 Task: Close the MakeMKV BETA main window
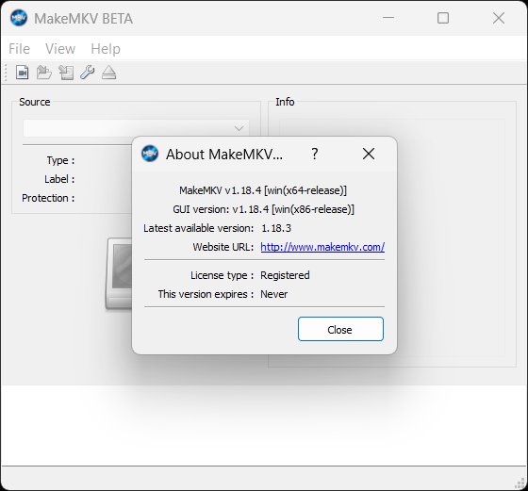[499, 18]
